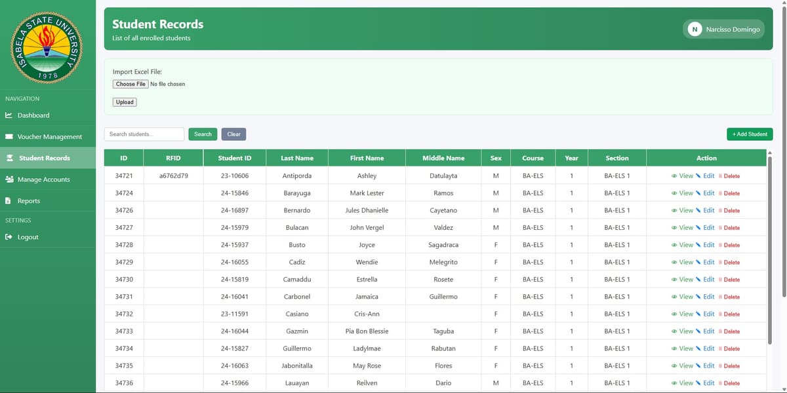View the record for Joyce Busto

pyautogui.click(x=682, y=245)
